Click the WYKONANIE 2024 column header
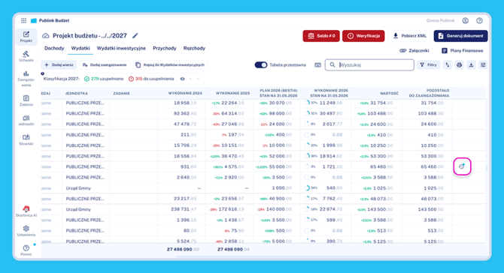504x273 pixels. 185,93
